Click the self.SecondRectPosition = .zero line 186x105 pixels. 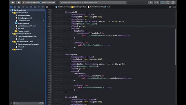tap(94, 87)
